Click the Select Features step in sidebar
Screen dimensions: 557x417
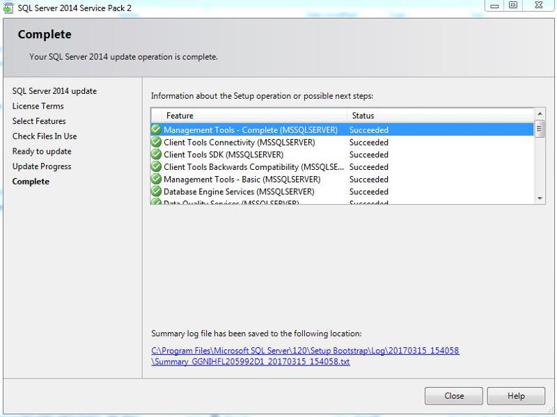point(39,120)
